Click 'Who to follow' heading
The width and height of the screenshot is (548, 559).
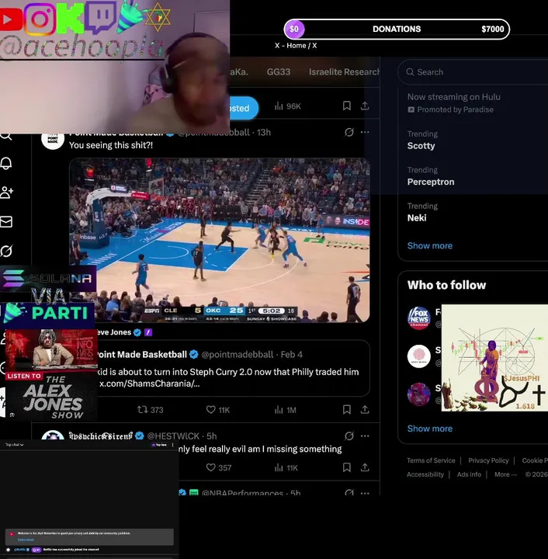(x=446, y=285)
